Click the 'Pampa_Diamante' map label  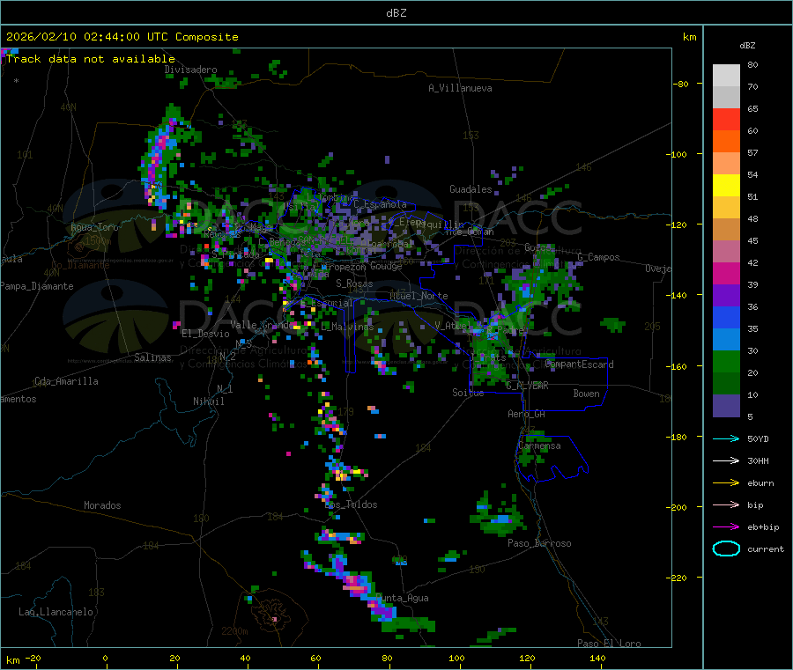tap(37, 286)
